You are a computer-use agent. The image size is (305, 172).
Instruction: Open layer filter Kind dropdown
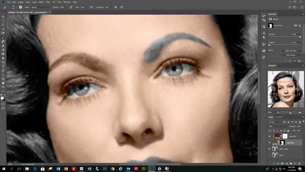[x=275, y=122]
